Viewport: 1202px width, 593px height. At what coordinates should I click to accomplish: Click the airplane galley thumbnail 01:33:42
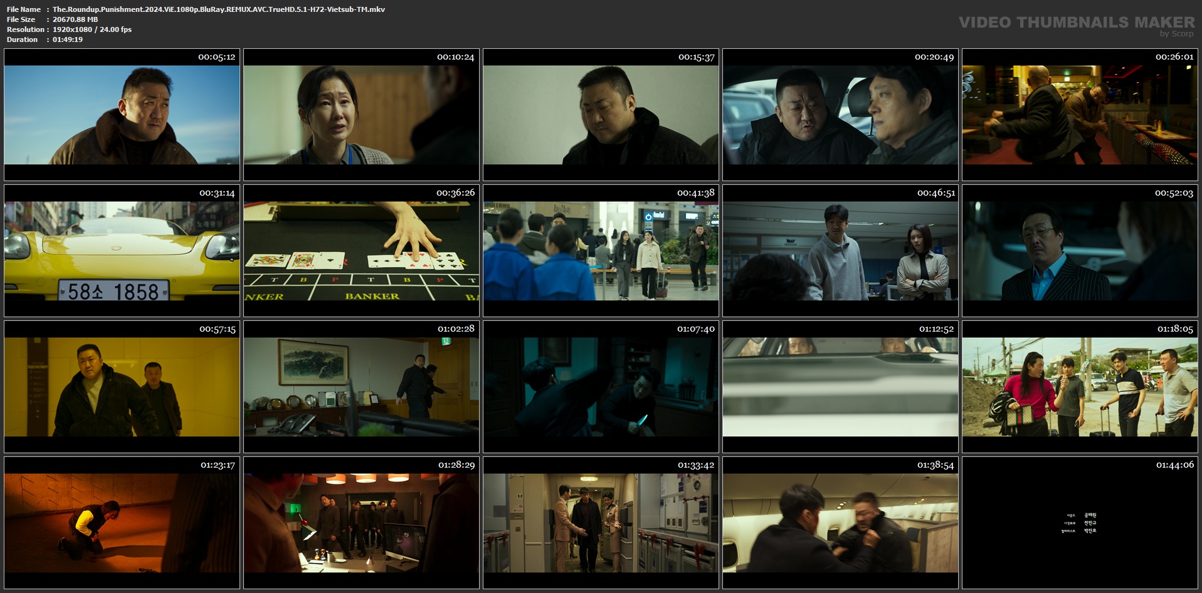(x=601, y=523)
